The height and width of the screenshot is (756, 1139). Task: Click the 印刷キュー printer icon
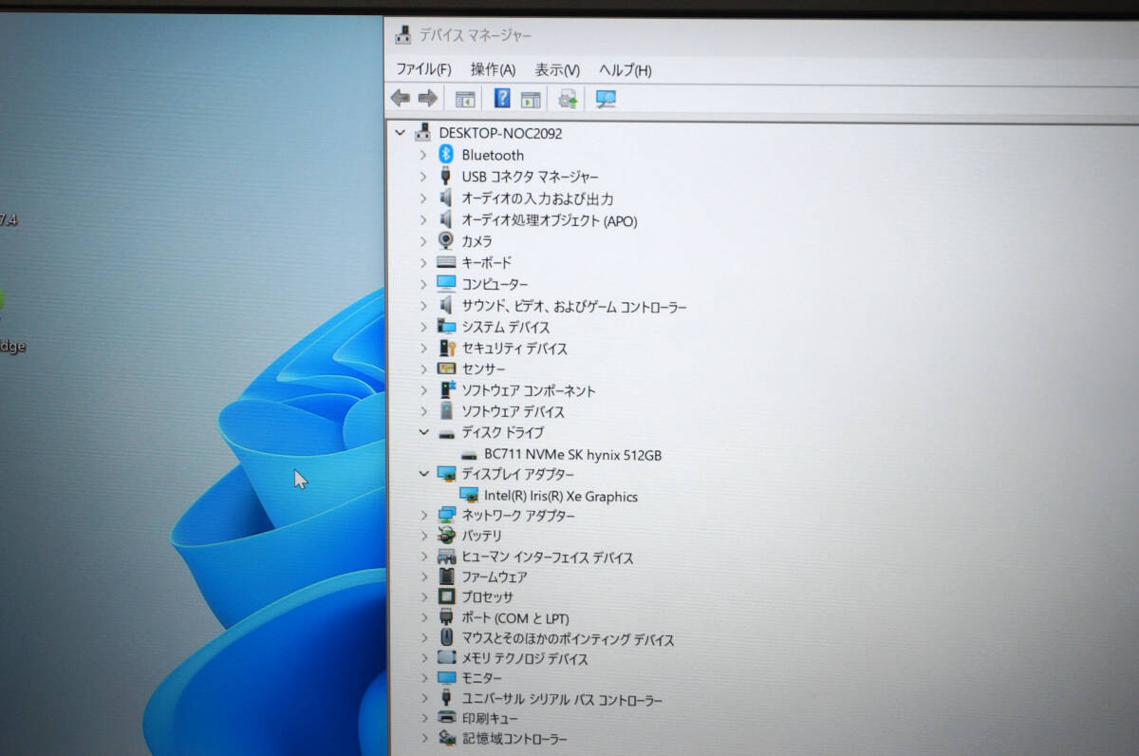tap(447, 718)
